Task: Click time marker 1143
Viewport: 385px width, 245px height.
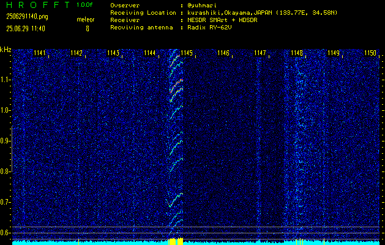Action: (x=113, y=53)
